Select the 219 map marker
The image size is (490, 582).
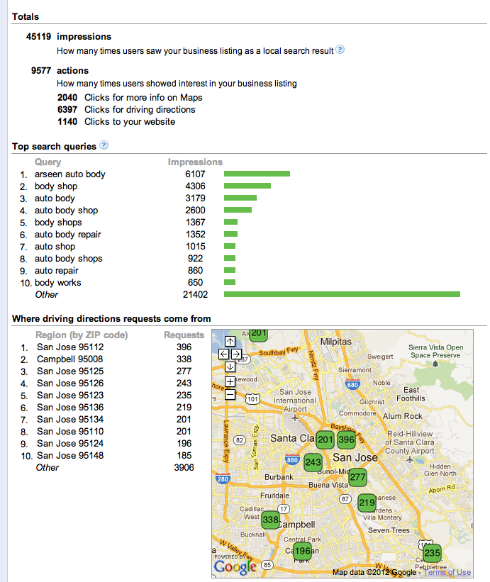[367, 503]
